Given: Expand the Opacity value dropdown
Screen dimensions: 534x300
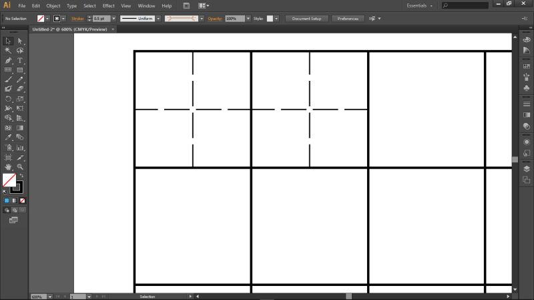Looking at the screenshot, I should (248, 19).
